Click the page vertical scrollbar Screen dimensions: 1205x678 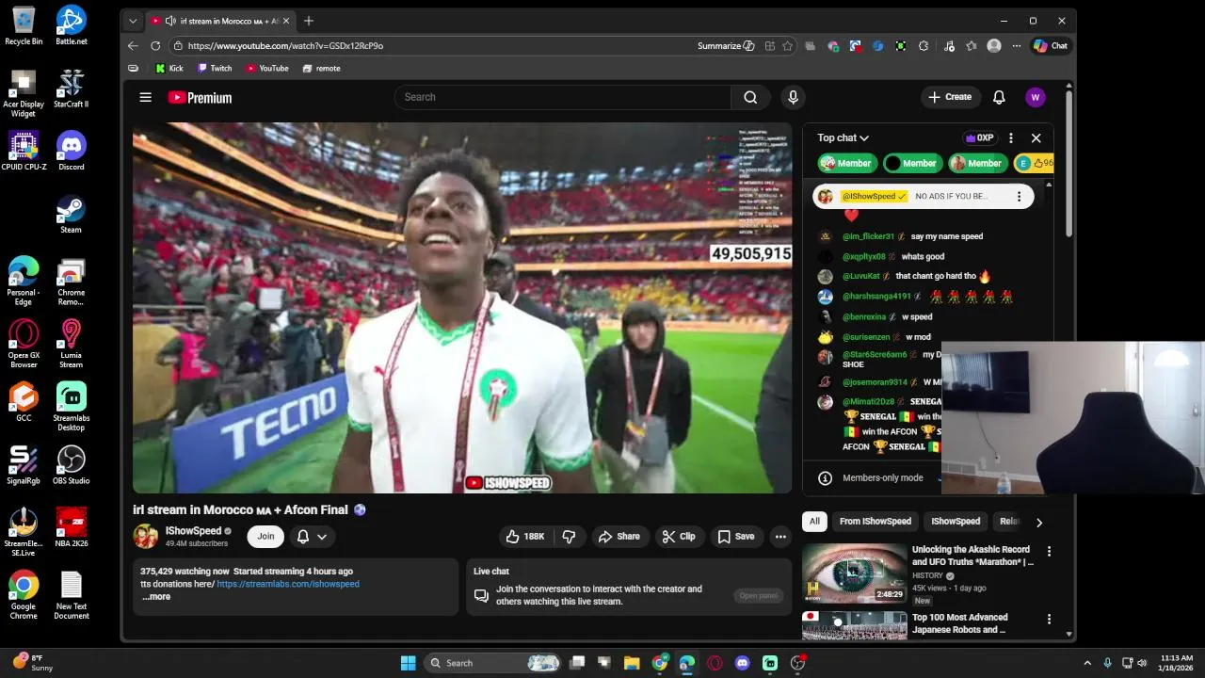pos(1068,165)
